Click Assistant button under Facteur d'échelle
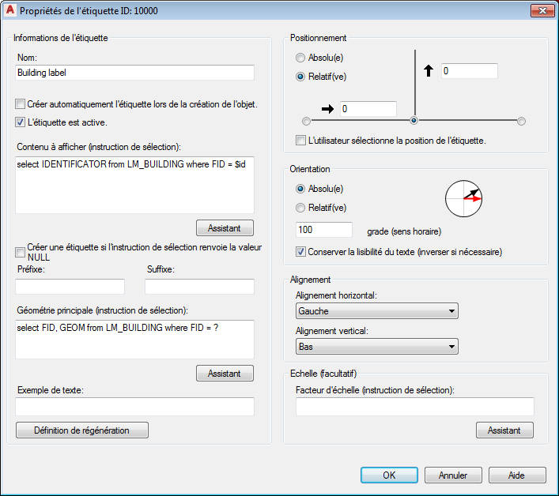Viewport: 559px width, 496px height. click(504, 430)
